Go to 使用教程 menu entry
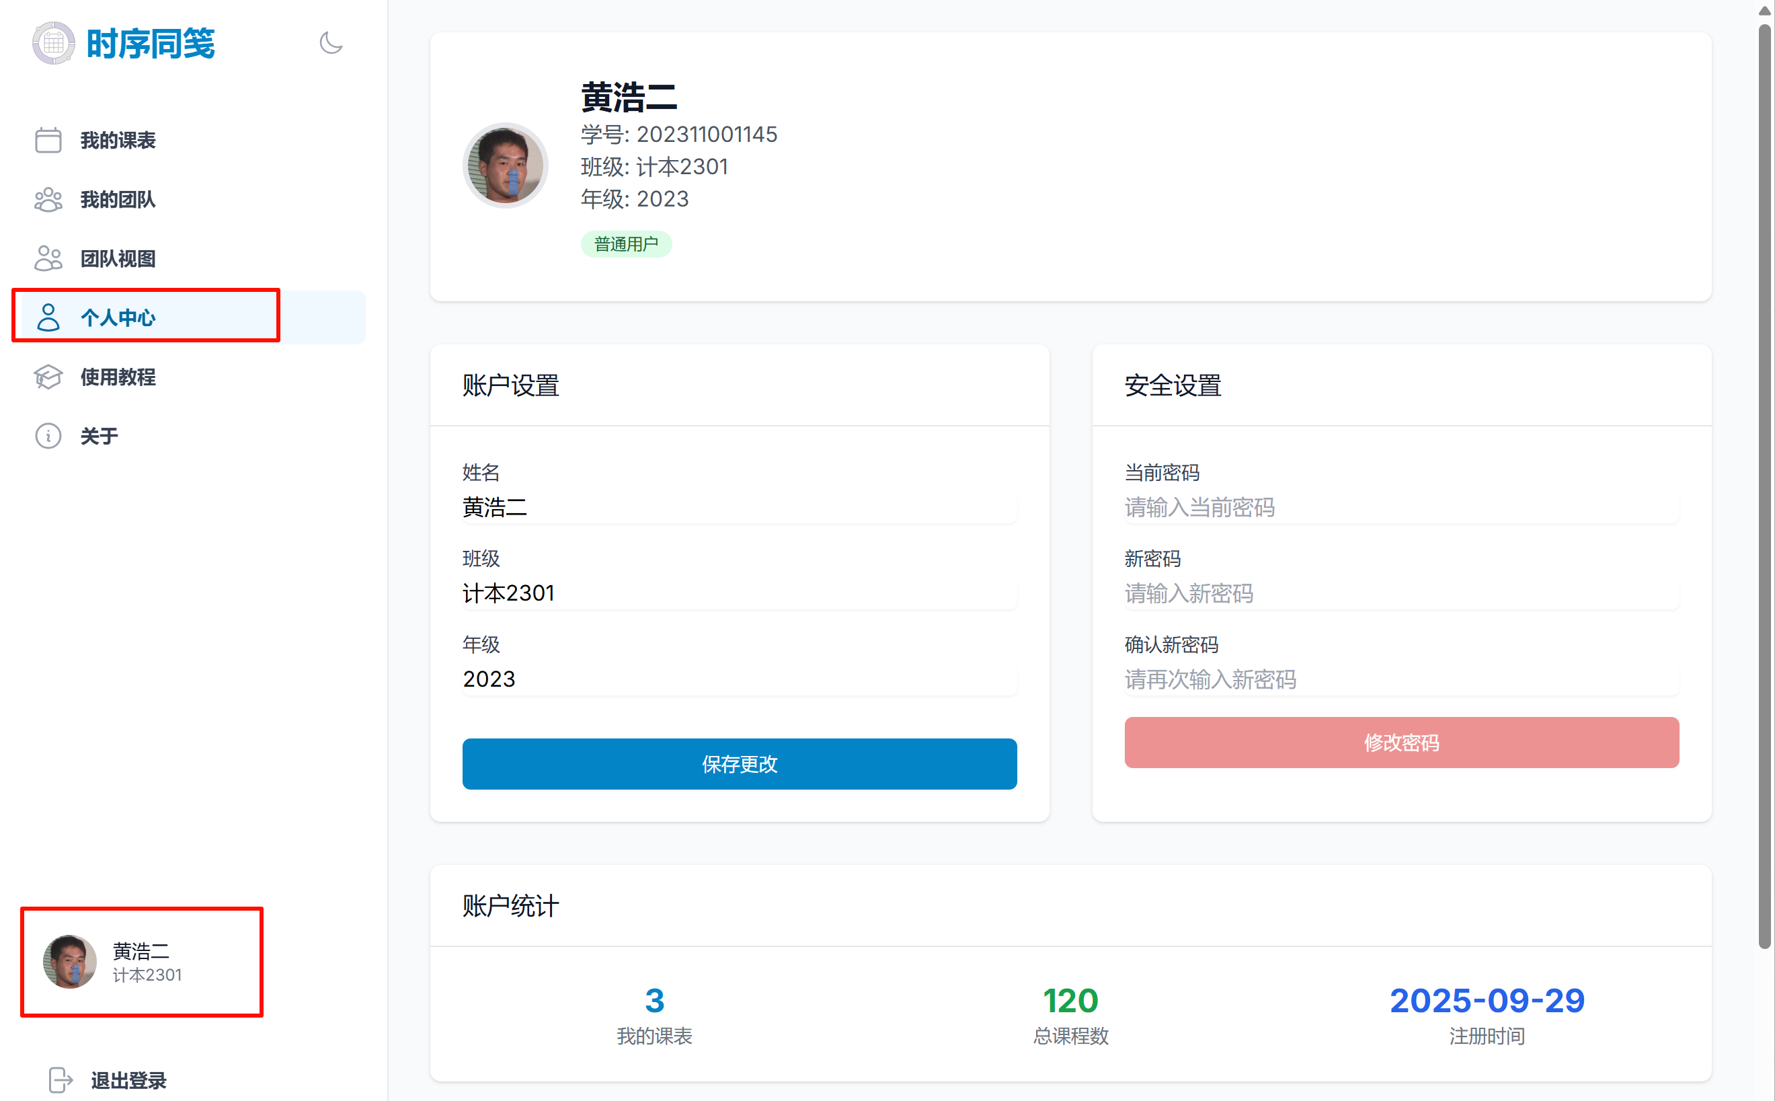This screenshot has width=1775, height=1101. 118,377
